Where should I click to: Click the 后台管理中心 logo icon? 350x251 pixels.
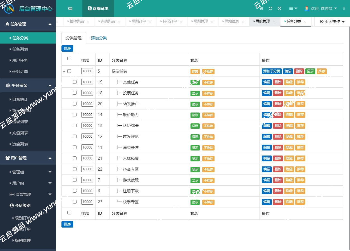(8, 8)
